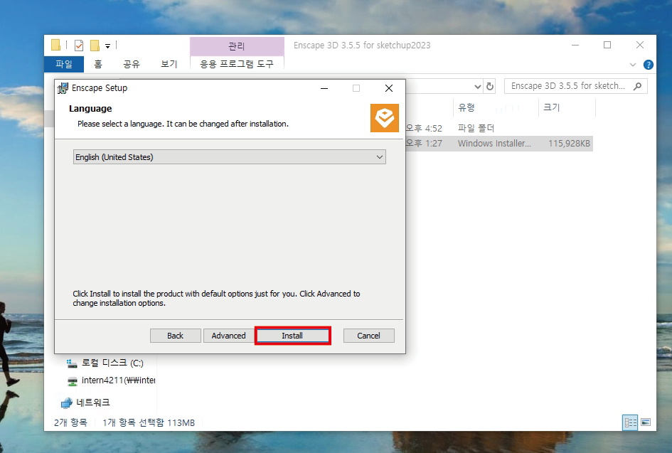Select the 파일 폴더 row
The height and width of the screenshot is (453, 672).
(x=499, y=128)
